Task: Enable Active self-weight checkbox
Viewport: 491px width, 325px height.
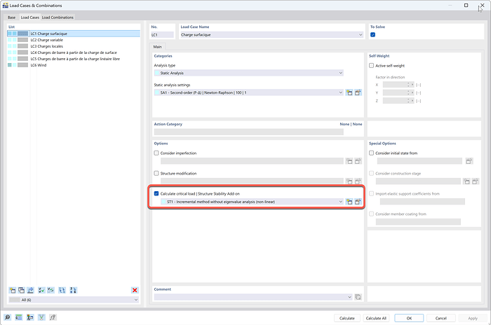Action: coord(372,65)
